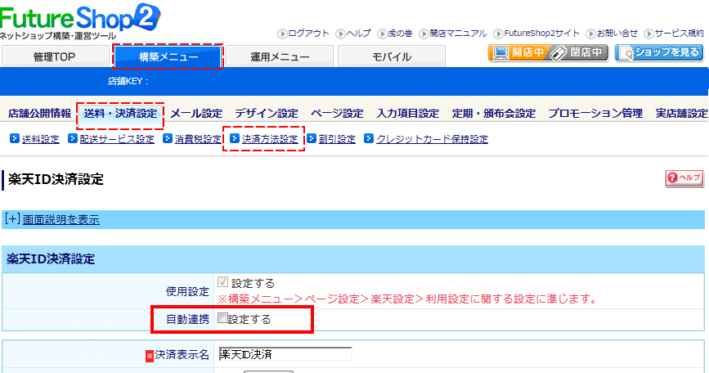Screen dimensions: 709x373
Task: Open プロモーション管理 menu
Action: click(x=595, y=114)
